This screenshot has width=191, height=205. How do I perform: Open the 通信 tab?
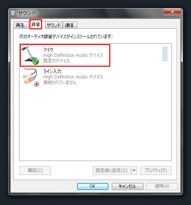click(x=70, y=25)
